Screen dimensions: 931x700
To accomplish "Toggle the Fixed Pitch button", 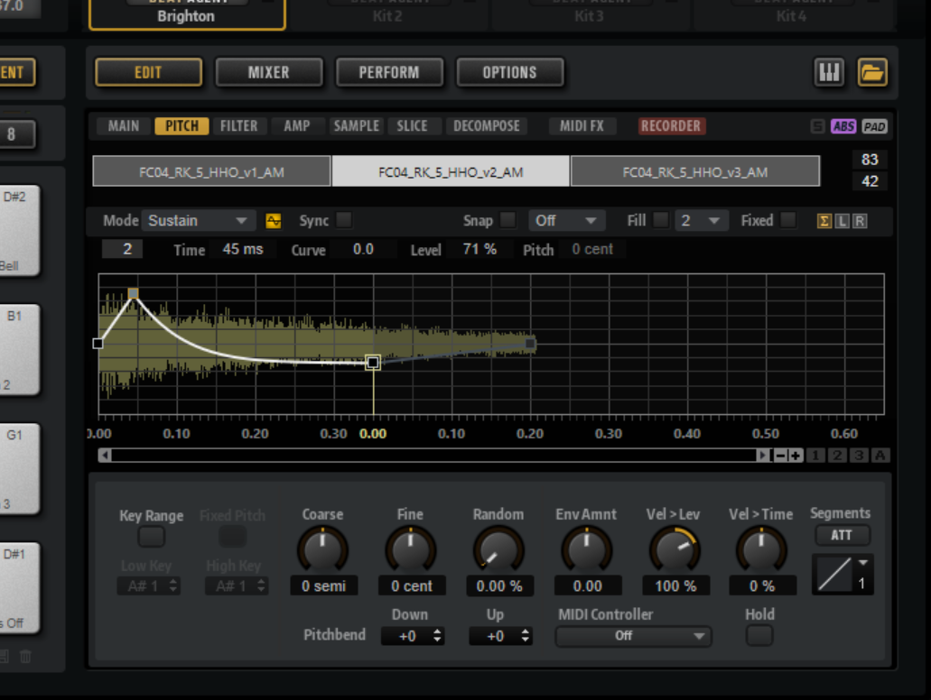I will pos(232,538).
